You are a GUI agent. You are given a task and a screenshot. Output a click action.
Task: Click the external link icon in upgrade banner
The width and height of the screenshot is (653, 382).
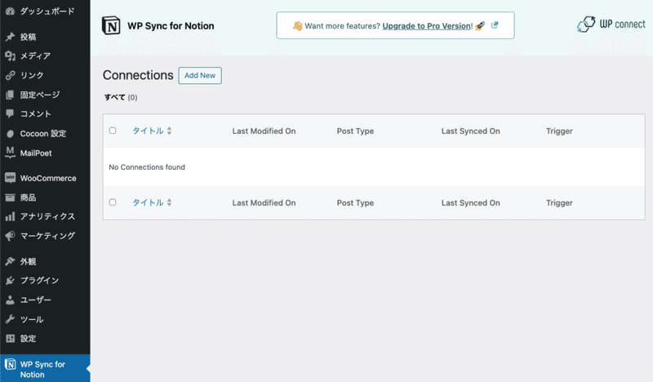(x=495, y=25)
